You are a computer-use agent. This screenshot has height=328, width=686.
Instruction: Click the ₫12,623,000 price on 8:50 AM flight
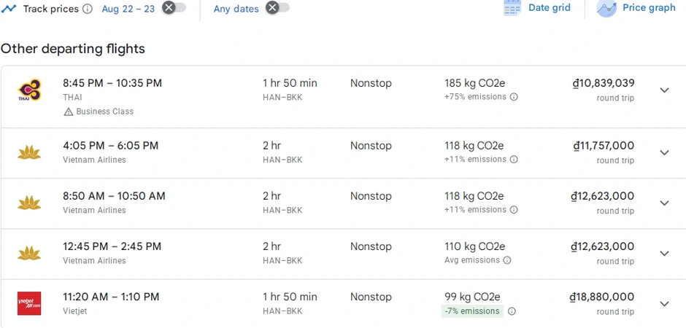pyautogui.click(x=602, y=196)
